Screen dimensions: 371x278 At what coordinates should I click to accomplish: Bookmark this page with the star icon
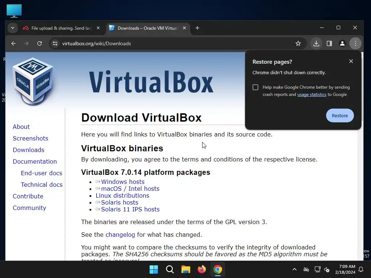click(298, 43)
